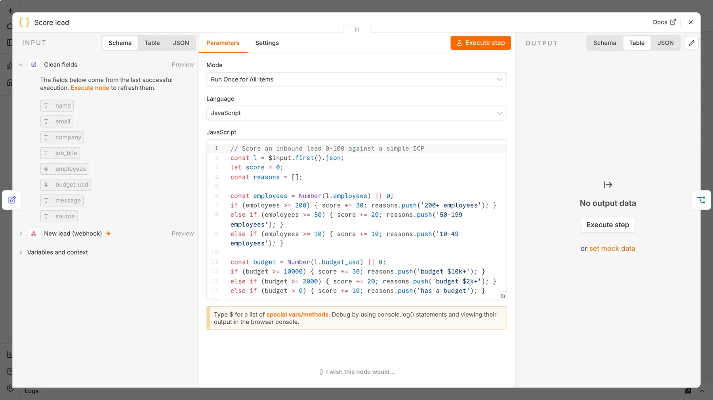Click the Code node curly braces icon
The width and height of the screenshot is (713, 400).
(24, 22)
